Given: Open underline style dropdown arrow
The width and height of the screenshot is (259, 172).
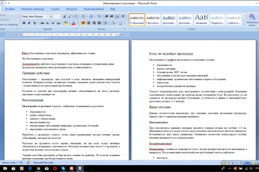Looking at the screenshot, I should [38, 23].
